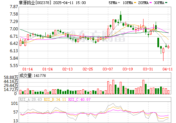Click the 7.58 price axis label
176x123 pixels.
pos(14,14)
